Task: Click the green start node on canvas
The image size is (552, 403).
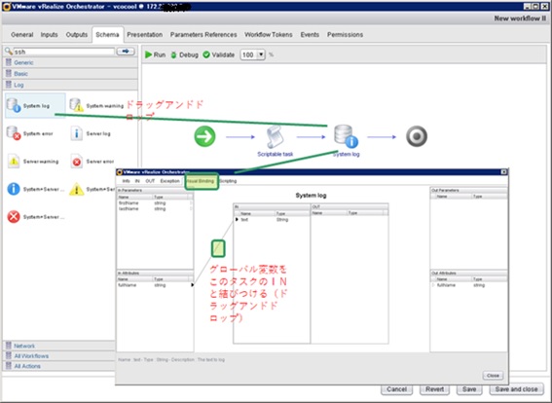Action: click(x=204, y=136)
